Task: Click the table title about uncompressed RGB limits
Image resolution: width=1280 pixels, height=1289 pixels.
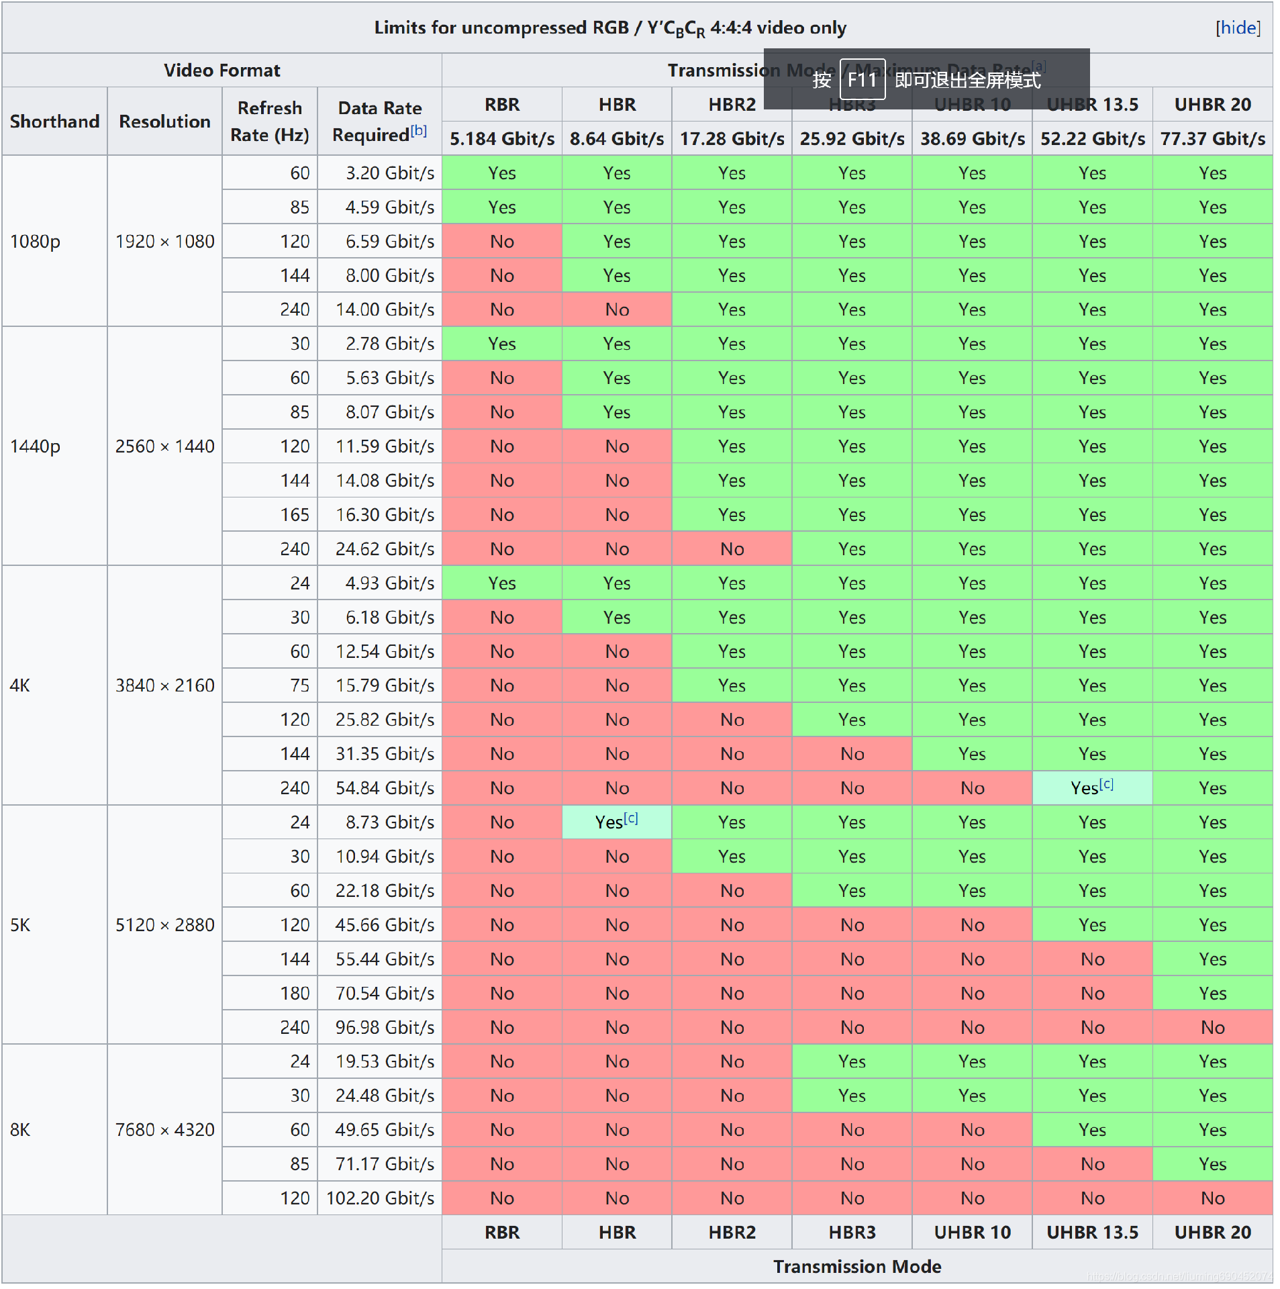Action: point(610,28)
